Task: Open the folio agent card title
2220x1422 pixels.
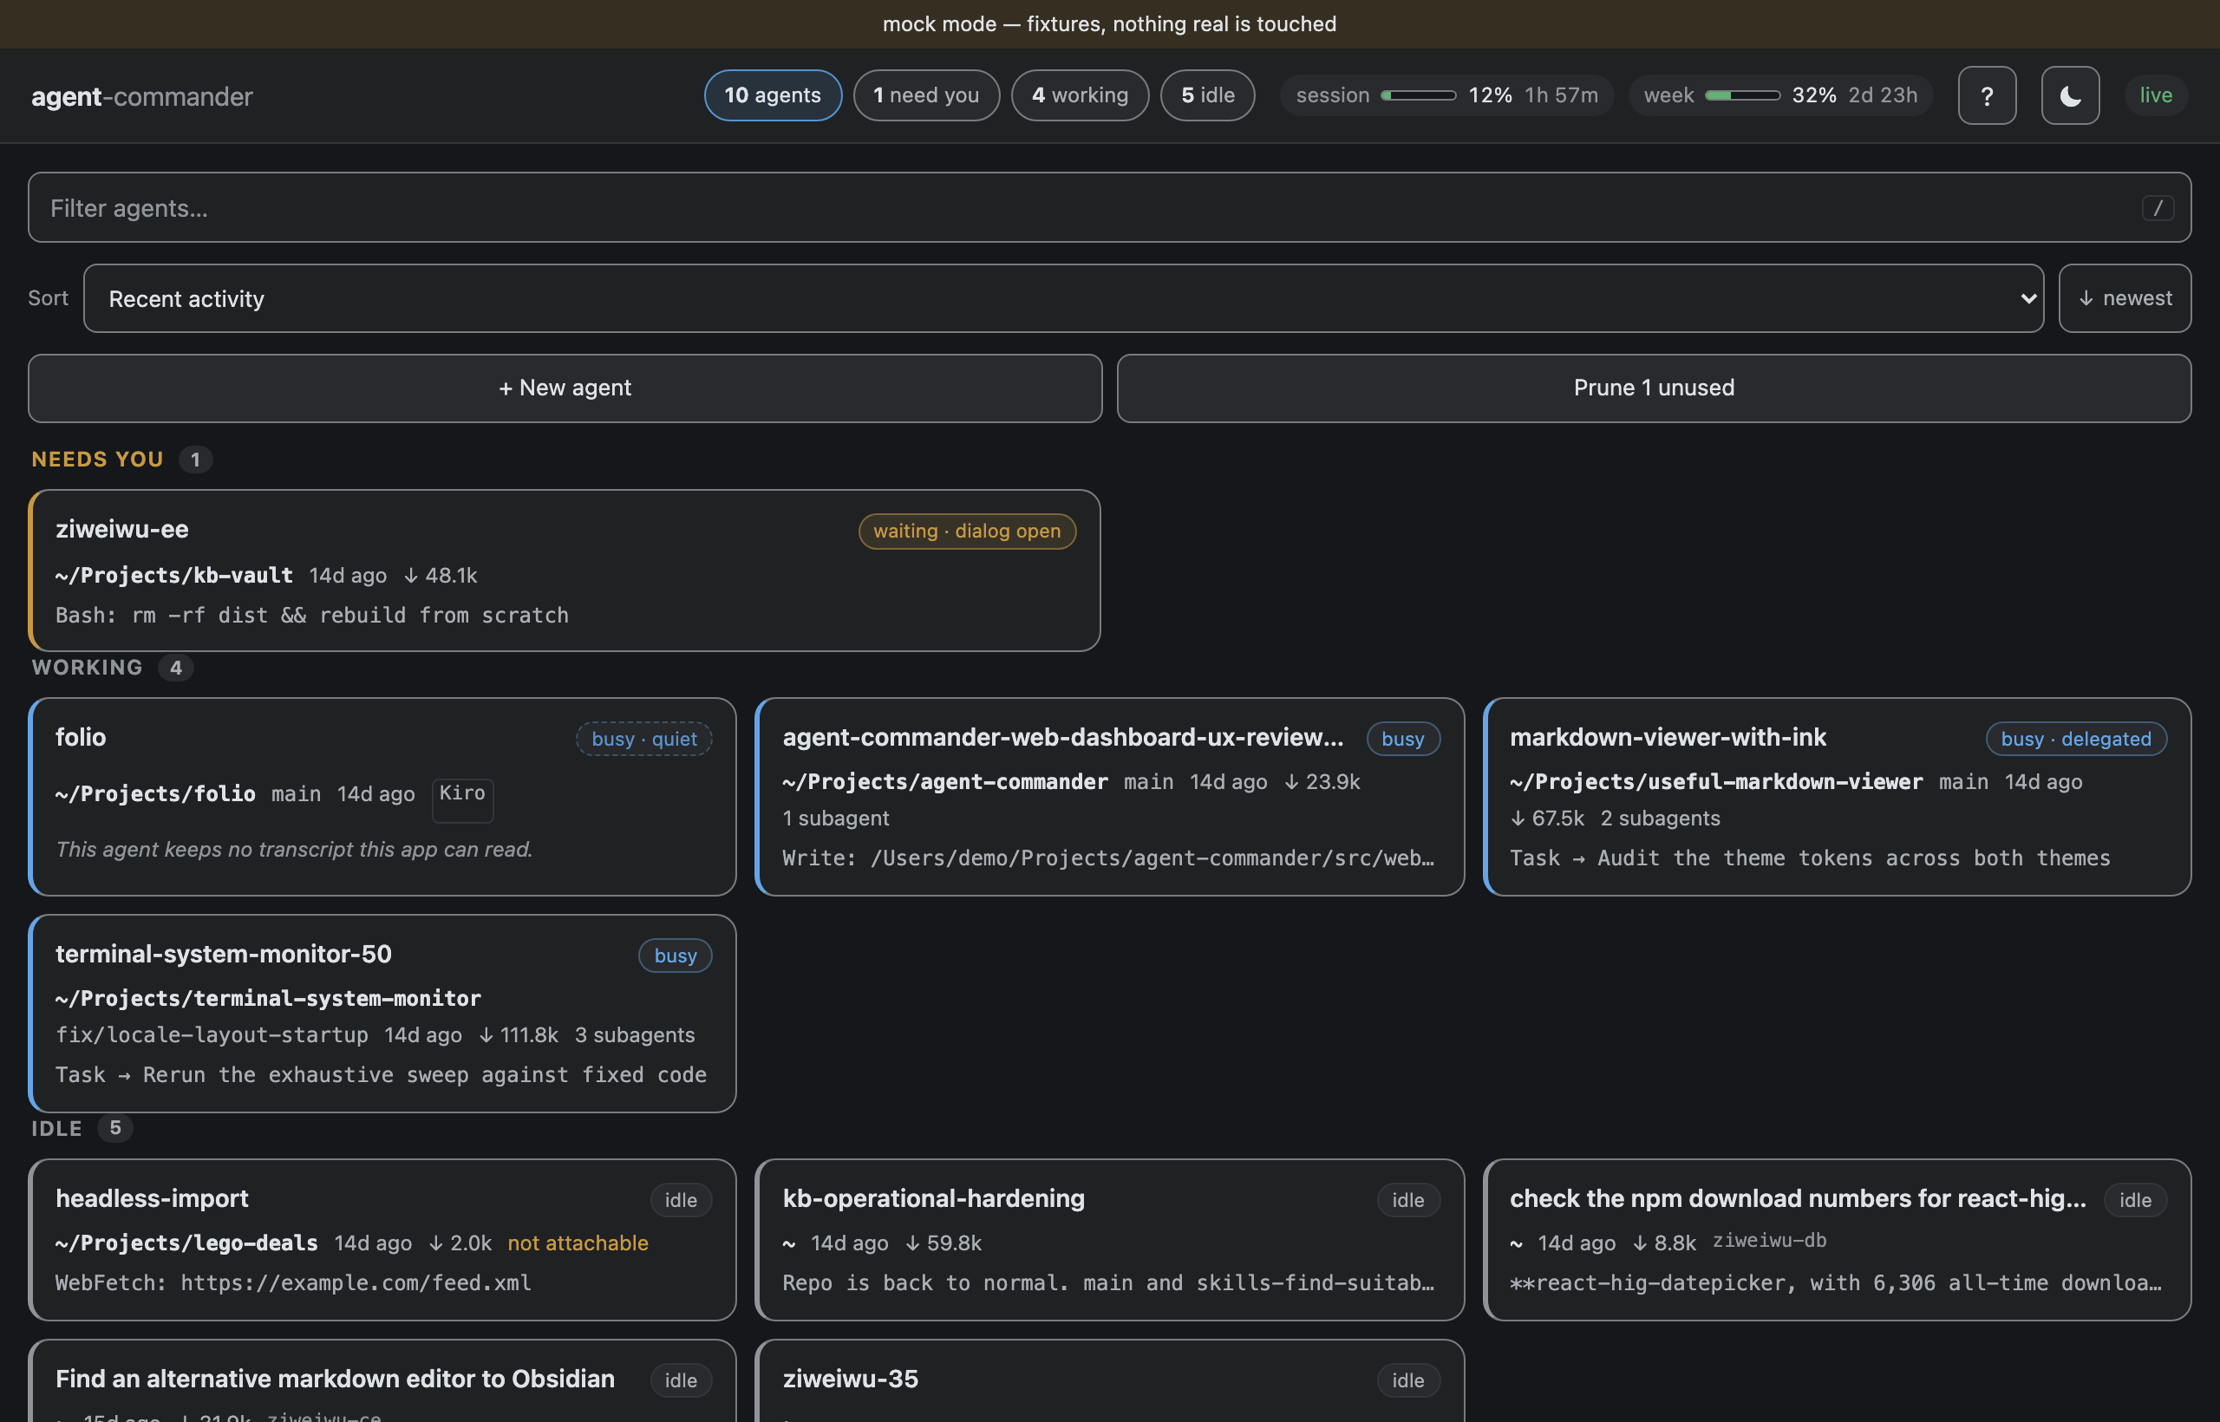Action: tap(81, 737)
